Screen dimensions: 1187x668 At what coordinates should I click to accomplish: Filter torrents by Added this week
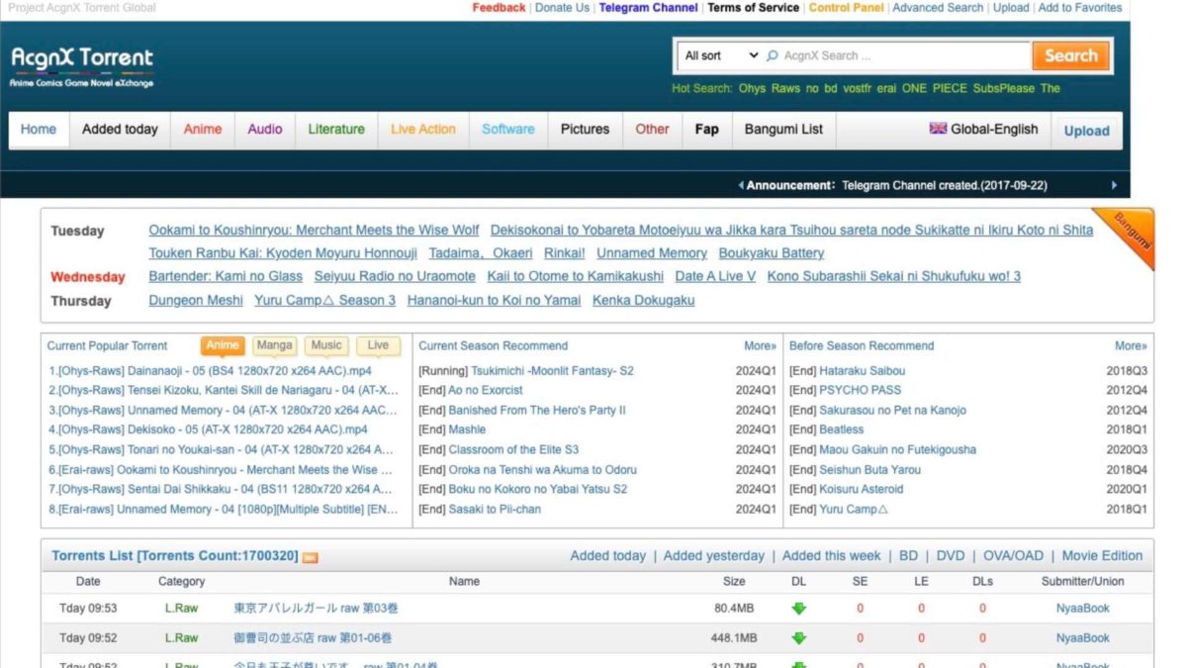point(831,556)
